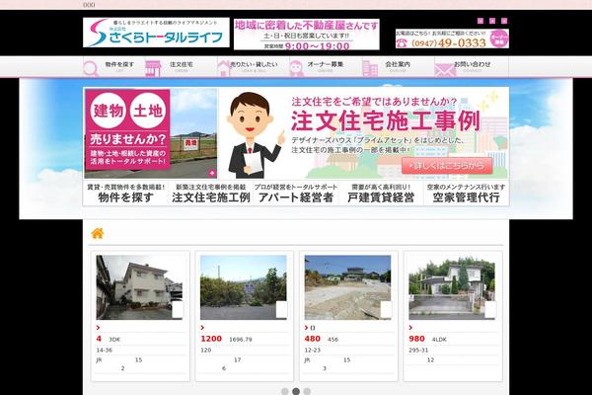Open the 1200 land property photo
Viewport: 592px width, 395px height.
click(244, 287)
